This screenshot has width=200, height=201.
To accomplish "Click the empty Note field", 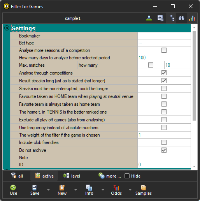I will click(164, 158).
